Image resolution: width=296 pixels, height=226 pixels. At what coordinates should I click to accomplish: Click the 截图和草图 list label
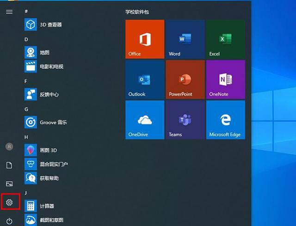coord(51,220)
